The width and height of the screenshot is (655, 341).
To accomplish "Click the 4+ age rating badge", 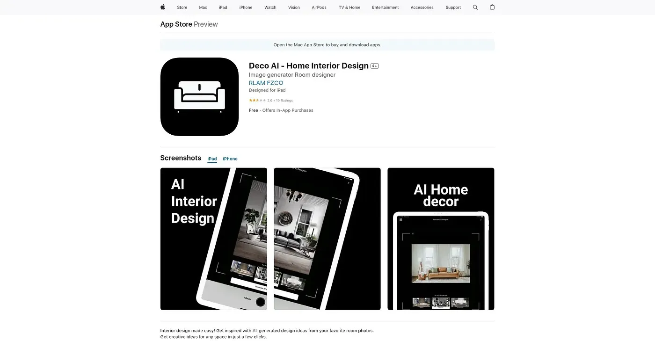I will click(374, 66).
